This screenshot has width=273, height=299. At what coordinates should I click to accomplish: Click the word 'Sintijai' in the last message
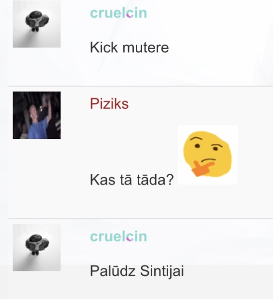tap(162, 271)
